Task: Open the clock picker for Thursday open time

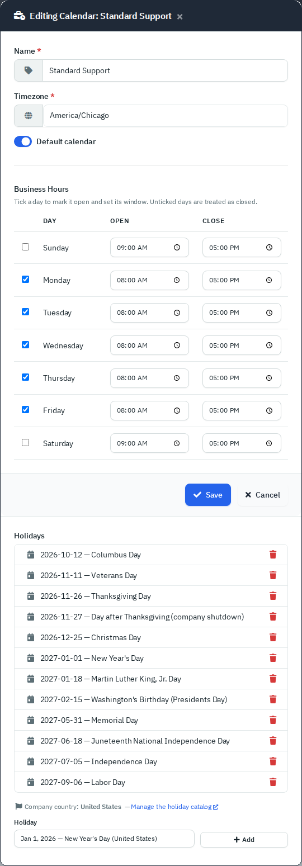Action: tap(177, 378)
